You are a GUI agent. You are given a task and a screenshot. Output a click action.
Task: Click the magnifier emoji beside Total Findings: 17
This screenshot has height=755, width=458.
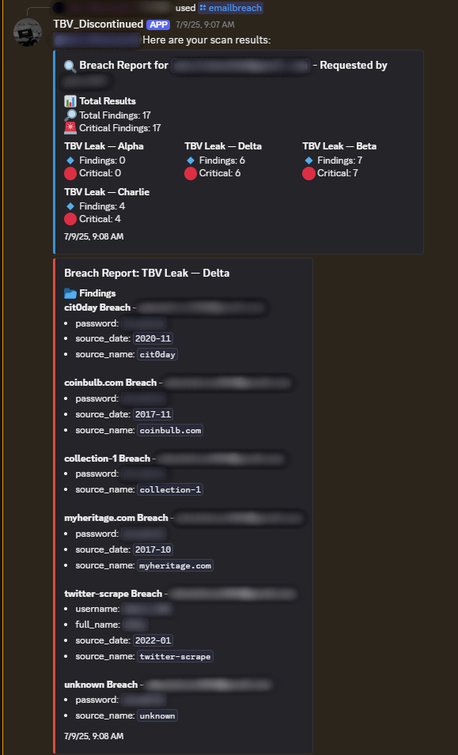tap(70, 115)
